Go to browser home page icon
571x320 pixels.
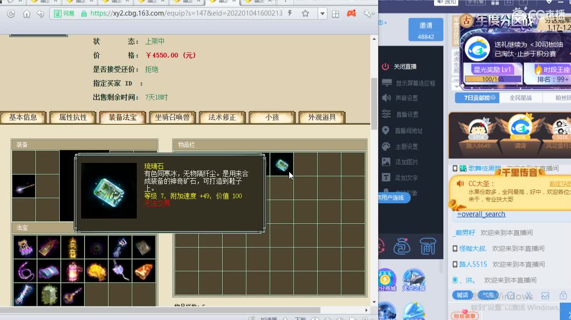tap(27, 14)
